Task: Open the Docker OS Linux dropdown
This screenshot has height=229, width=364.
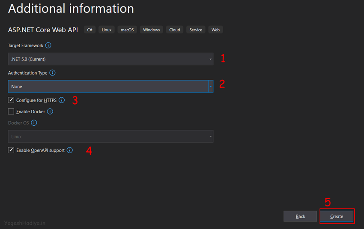Action: point(110,136)
